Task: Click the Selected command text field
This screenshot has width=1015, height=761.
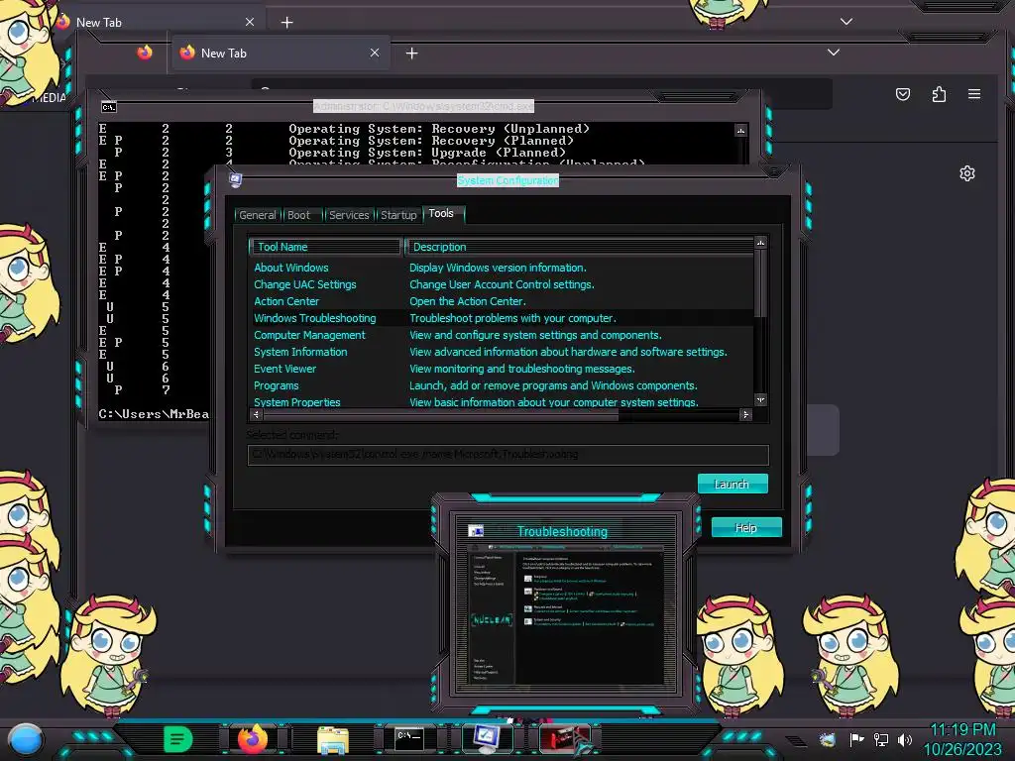Action: 508,454
